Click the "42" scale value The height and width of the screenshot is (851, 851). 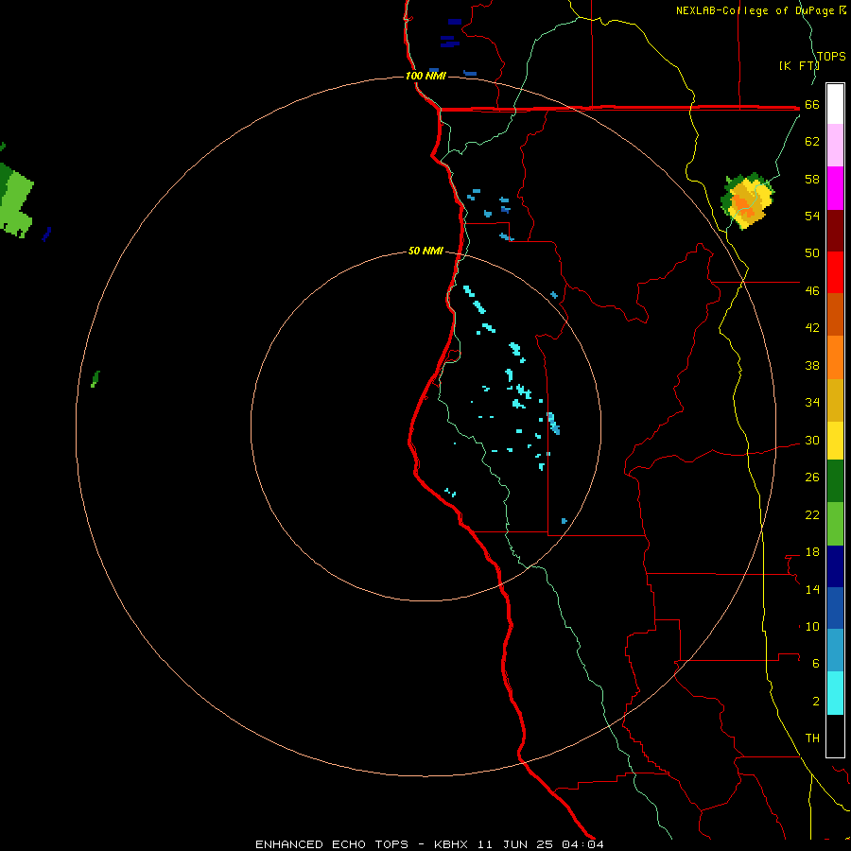[x=812, y=328]
